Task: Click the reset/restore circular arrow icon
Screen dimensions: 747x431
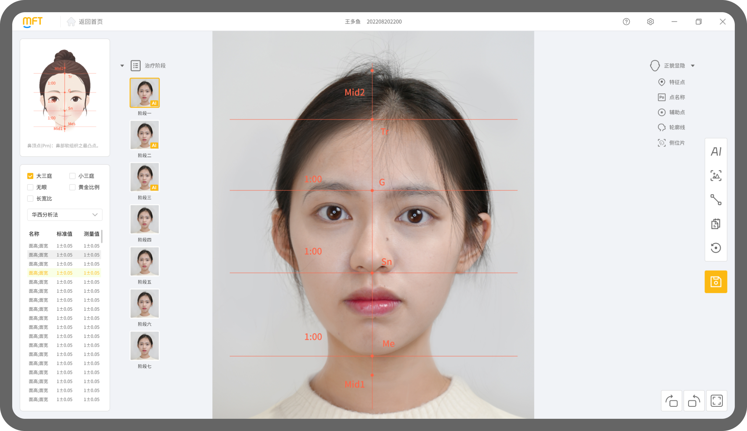Action: (x=716, y=248)
